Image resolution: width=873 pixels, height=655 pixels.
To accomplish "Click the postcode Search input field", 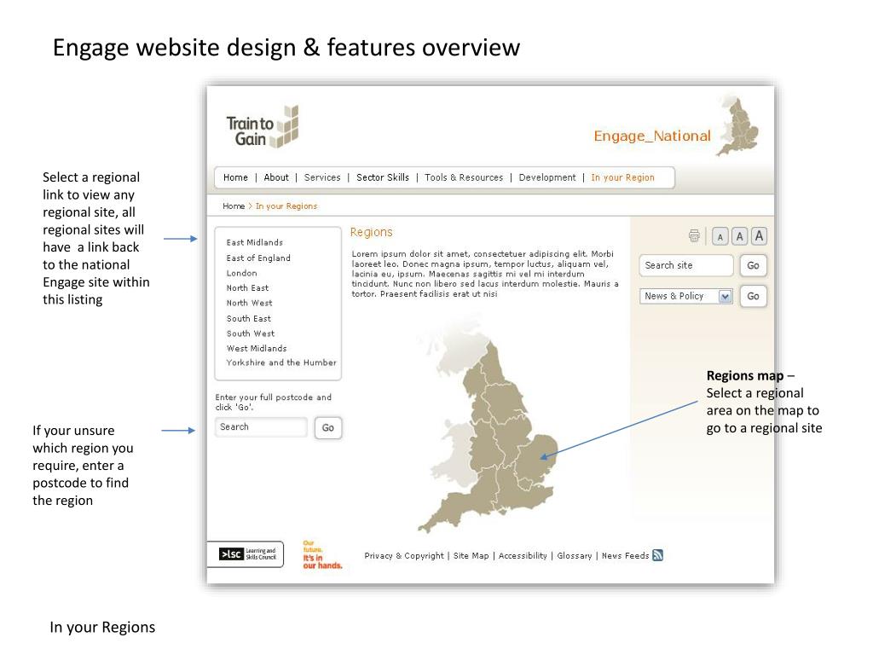I will [261, 427].
